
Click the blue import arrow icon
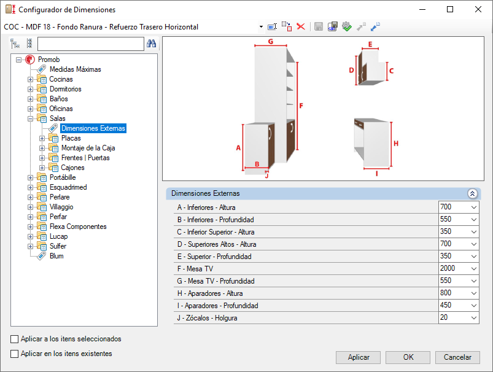click(375, 27)
